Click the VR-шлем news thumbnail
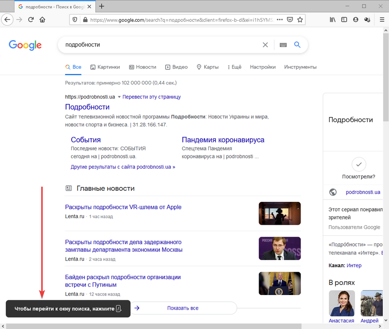Viewport: 389px width, 329px height. [279, 213]
